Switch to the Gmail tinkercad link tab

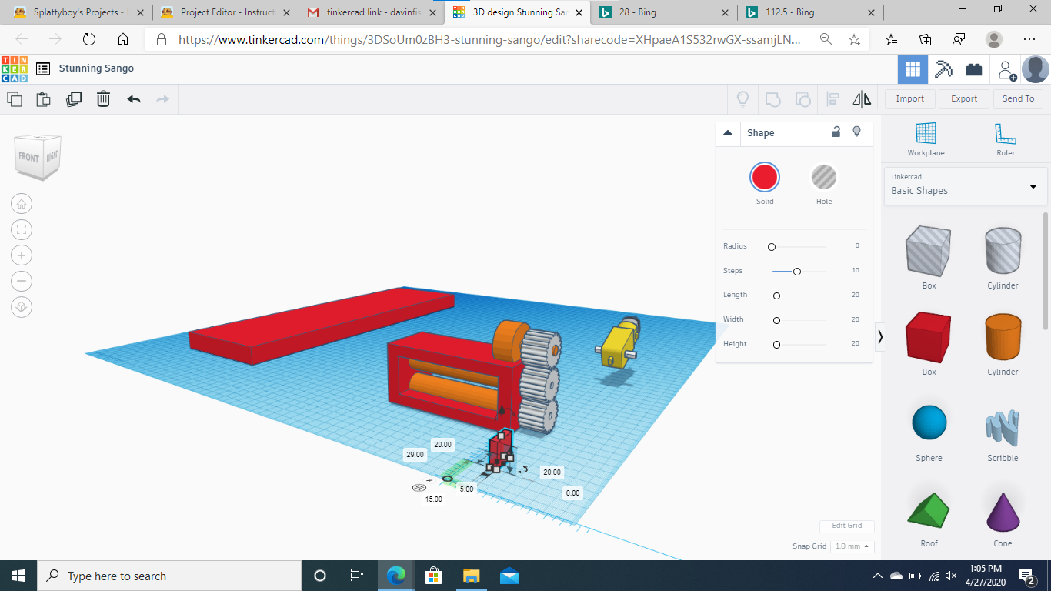372,12
